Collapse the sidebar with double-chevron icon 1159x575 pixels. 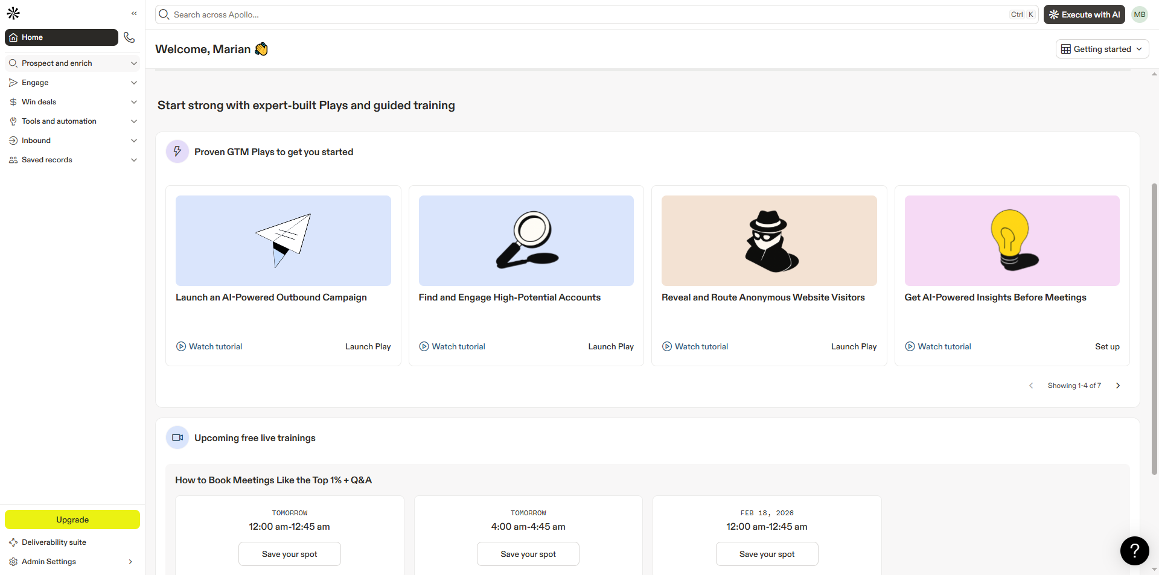(134, 13)
